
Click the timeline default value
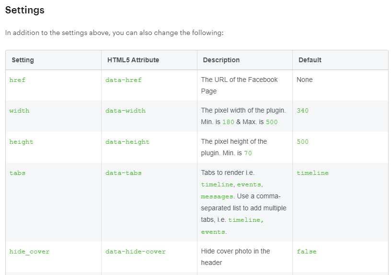point(313,173)
